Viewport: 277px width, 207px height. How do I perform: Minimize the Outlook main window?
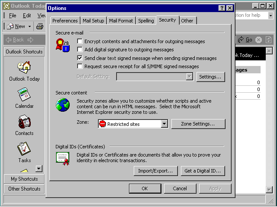click(x=255, y=6)
